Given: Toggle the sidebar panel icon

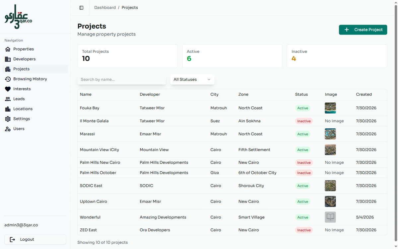Looking at the screenshot, I should [81, 8].
